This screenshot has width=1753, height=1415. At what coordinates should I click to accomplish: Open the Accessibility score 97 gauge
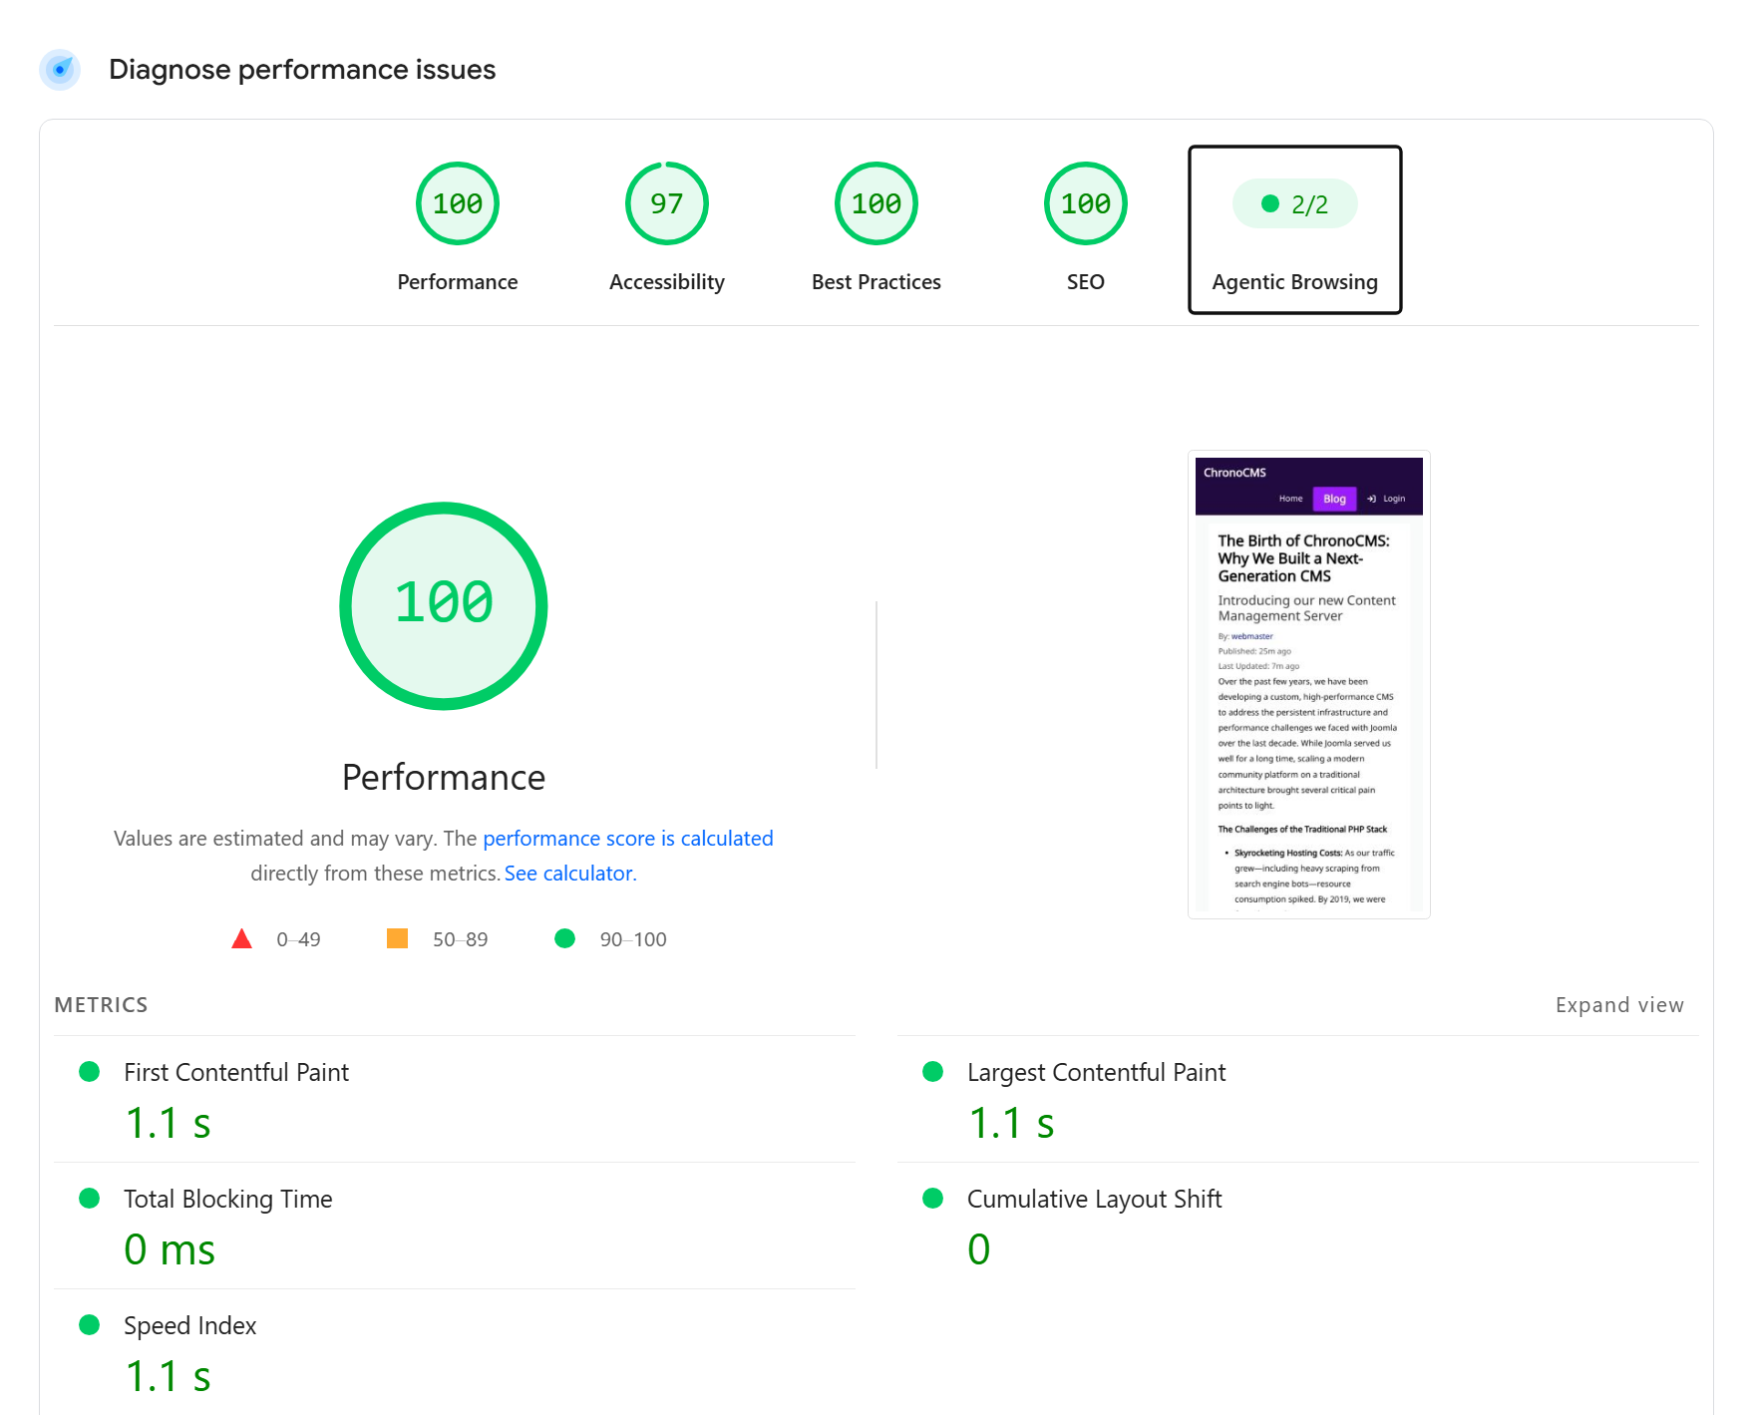(667, 228)
